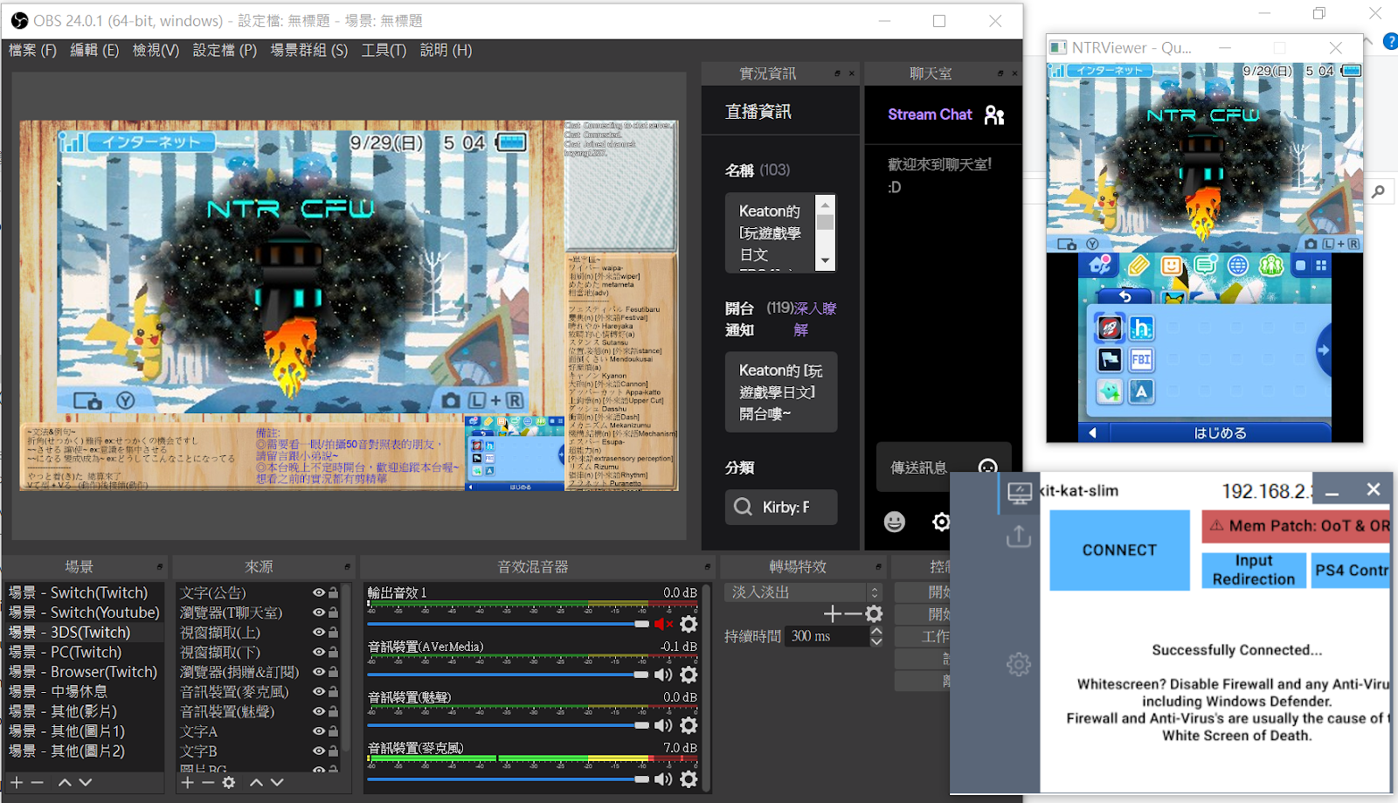Unlock the 文字B source
The image size is (1398, 803).
(333, 751)
